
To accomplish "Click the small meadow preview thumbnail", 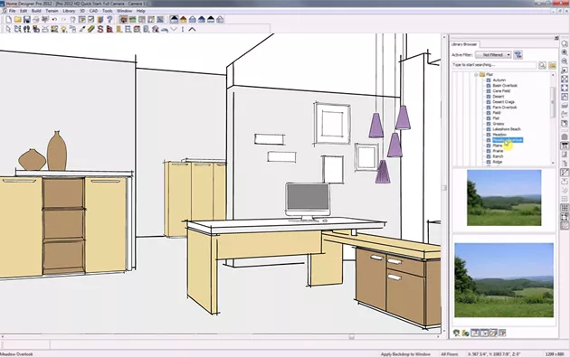I will coord(504,198).
